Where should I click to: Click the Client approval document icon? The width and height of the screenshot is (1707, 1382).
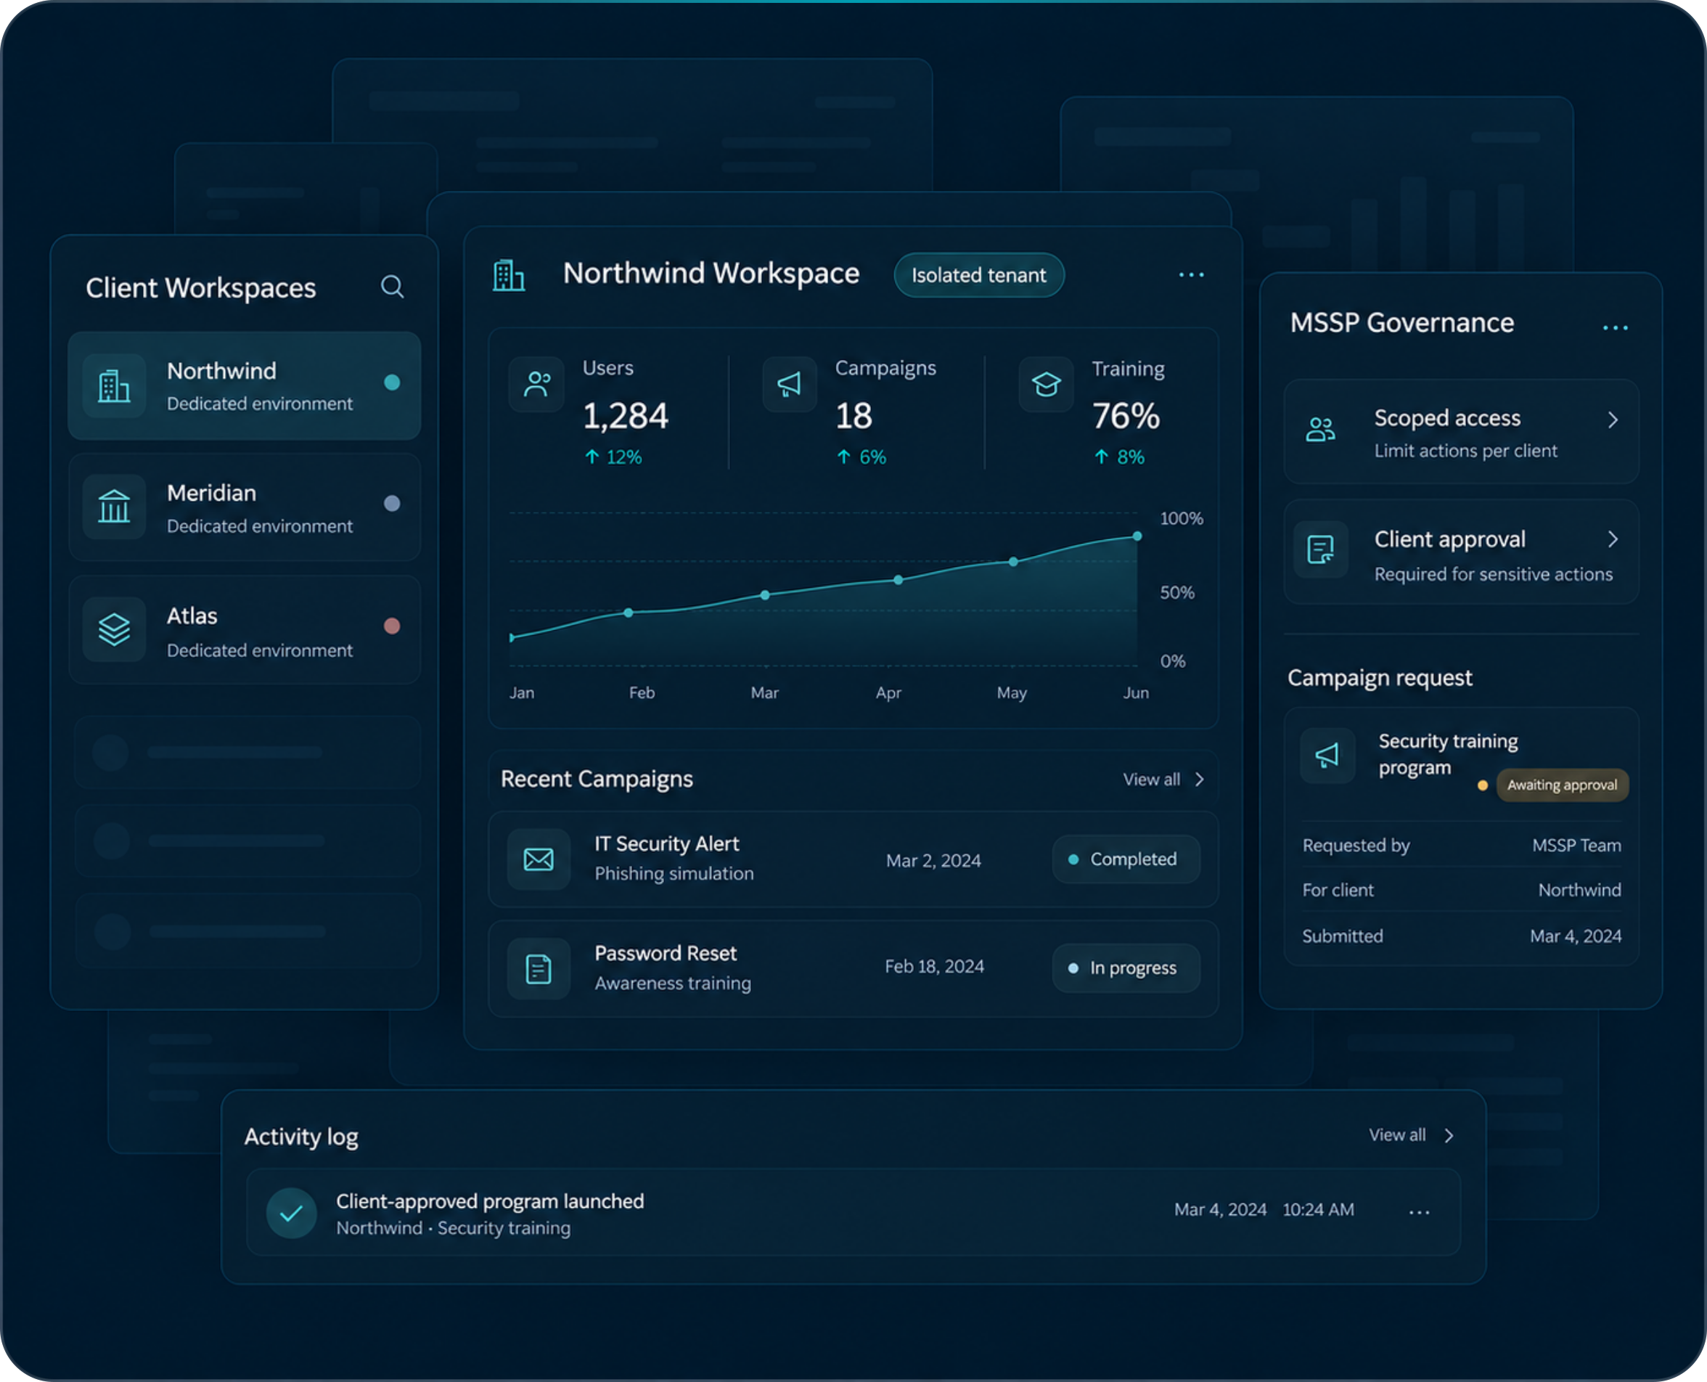pyautogui.click(x=1321, y=549)
